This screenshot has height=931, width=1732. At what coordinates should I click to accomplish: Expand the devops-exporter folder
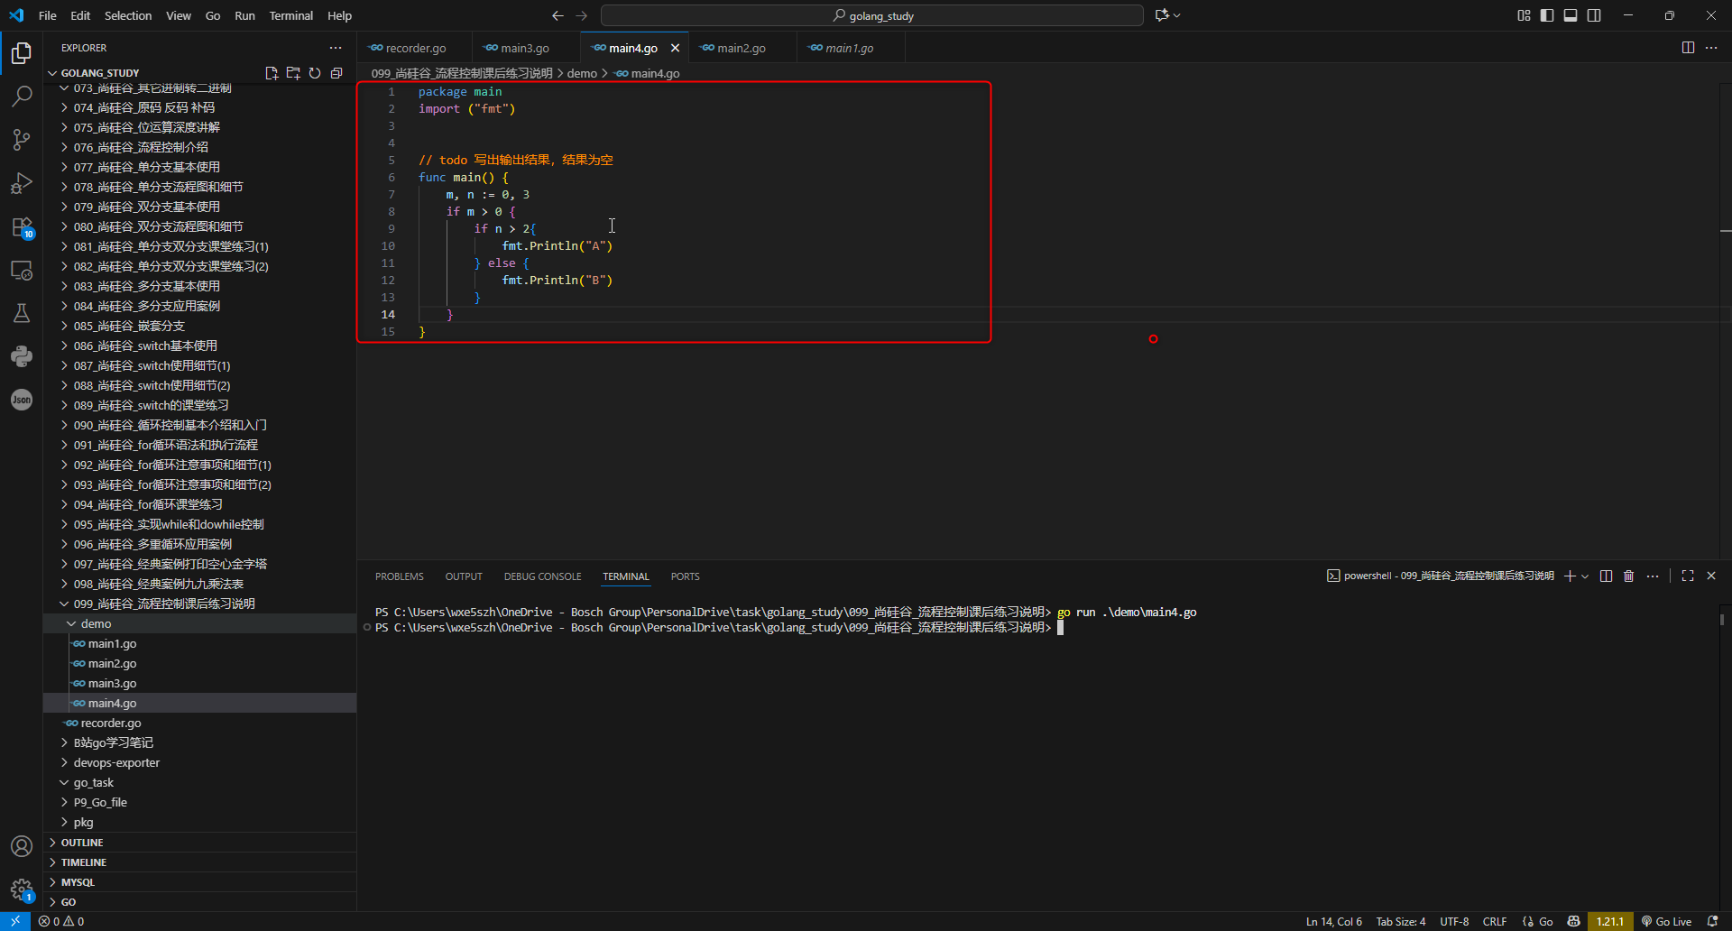coord(199,762)
